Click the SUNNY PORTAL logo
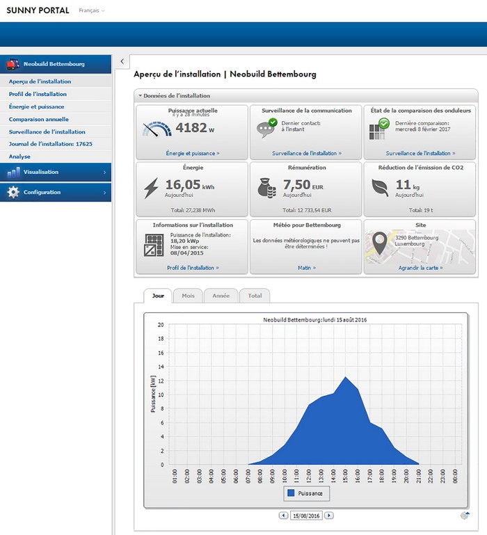Viewport: 487px width, 535px height. pos(38,10)
